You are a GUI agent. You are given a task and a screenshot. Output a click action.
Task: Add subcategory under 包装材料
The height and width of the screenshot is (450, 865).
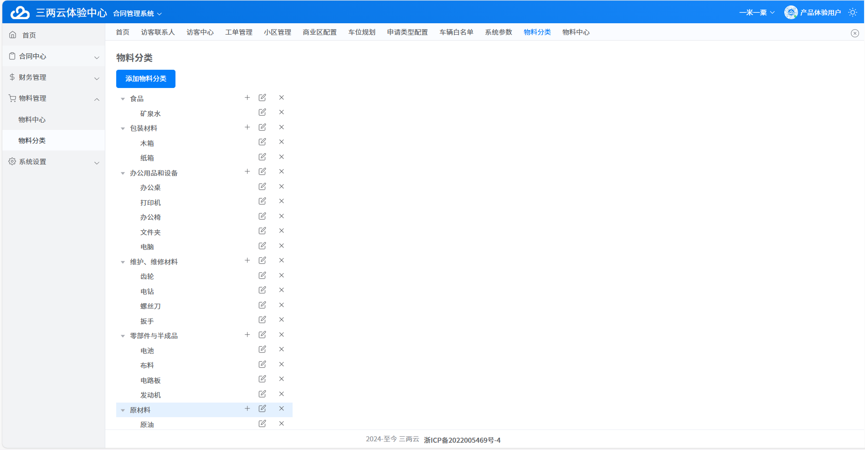(x=247, y=127)
